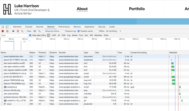Filter requests by Other

point(106,35)
